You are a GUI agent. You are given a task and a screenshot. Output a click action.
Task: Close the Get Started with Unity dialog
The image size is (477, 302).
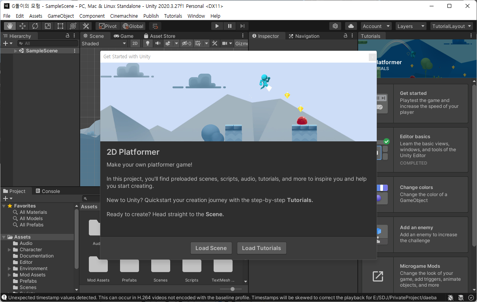click(x=372, y=57)
